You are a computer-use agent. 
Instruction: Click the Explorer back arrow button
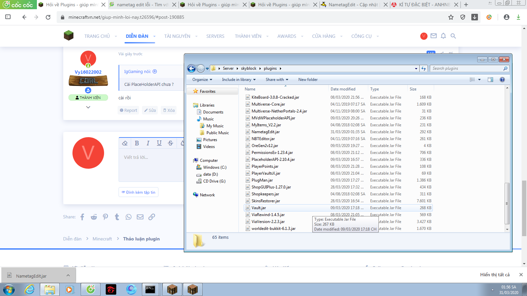(x=191, y=68)
